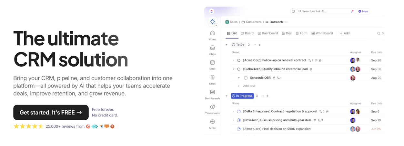Open Timesheets from the sidebar
Image resolution: width=404 pixels, height=146 pixels.
pos(212,107)
